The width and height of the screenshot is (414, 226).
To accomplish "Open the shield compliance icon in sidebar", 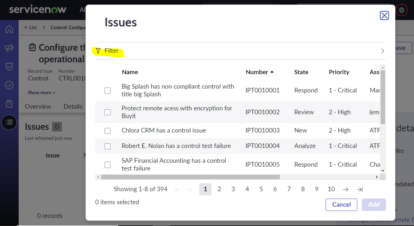I will click(x=9, y=67).
